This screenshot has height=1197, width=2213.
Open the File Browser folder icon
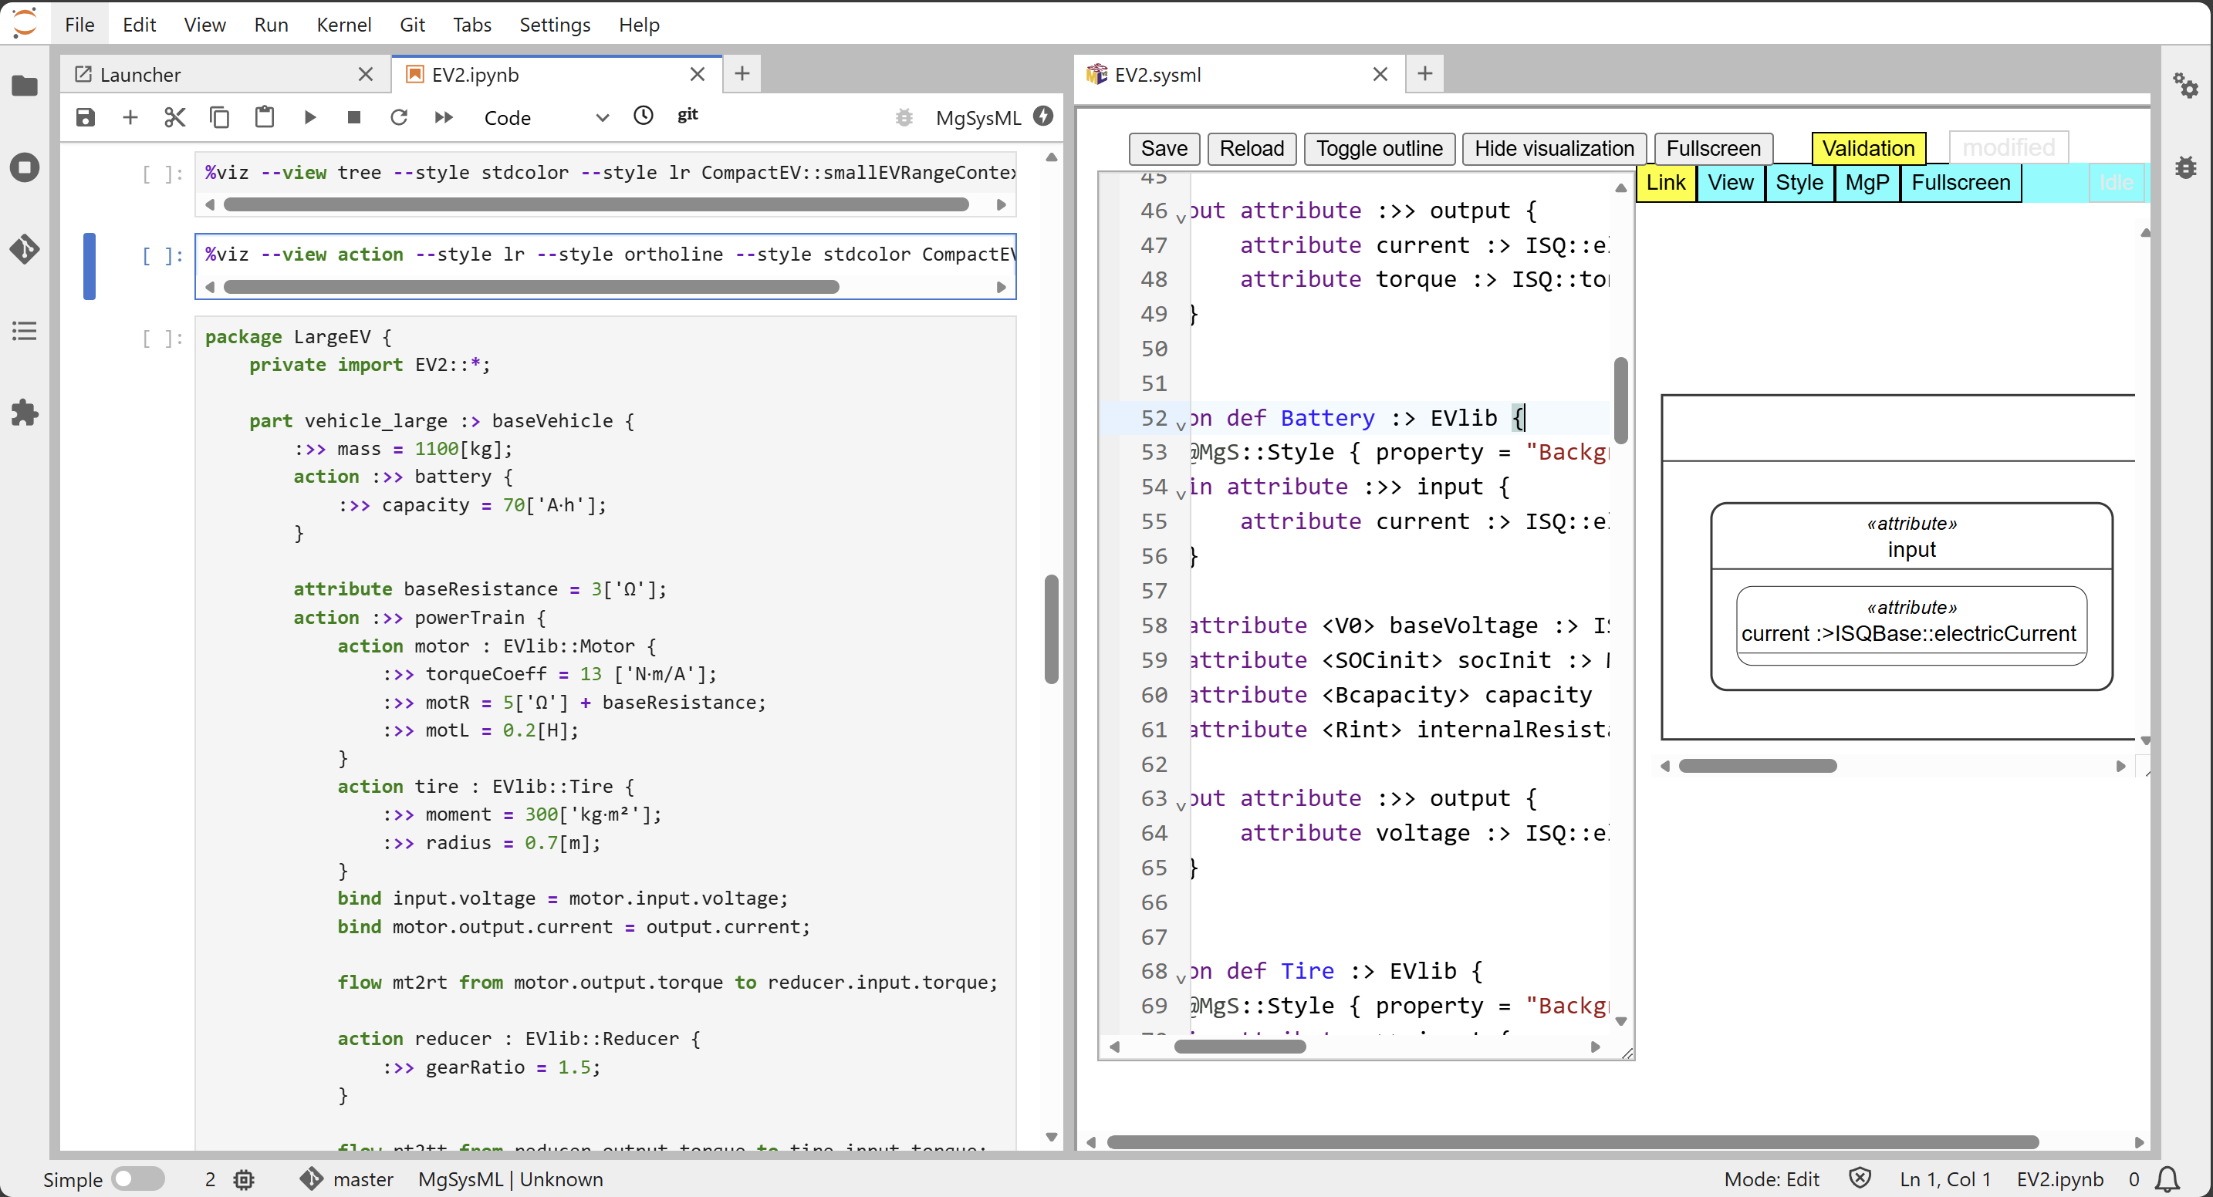(x=24, y=85)
